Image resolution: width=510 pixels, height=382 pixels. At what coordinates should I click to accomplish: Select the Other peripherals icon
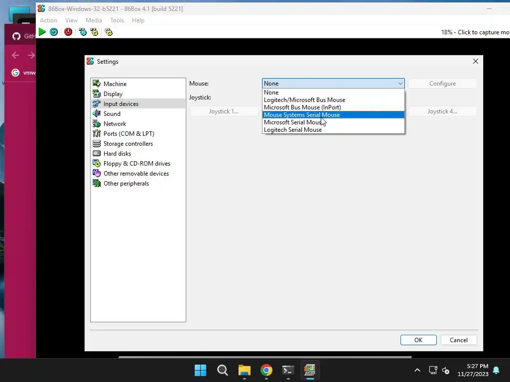pyautogui.click(x=97, y=183)
